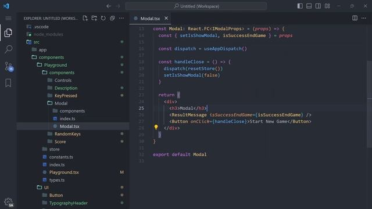This screenshot has height=209, width=372.
Task: Click the New Folder icon in Explorer
Action: 94,18
